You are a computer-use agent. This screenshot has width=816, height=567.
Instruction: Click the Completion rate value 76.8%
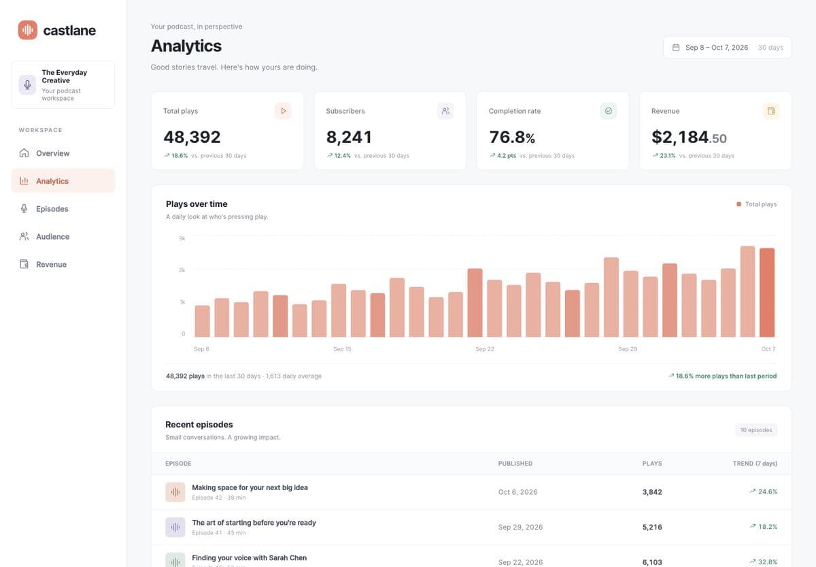(512, 137)
